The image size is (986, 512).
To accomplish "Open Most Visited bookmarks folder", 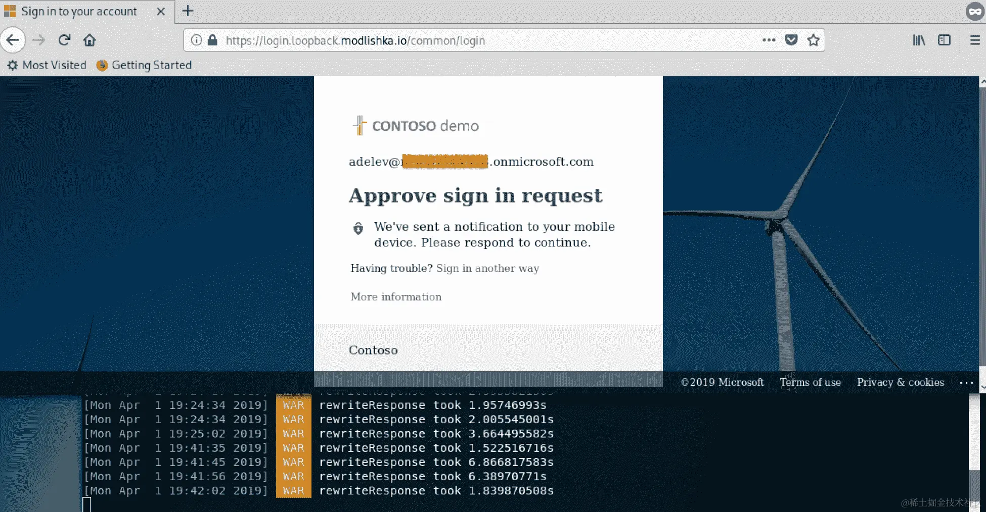I will 47,65.
